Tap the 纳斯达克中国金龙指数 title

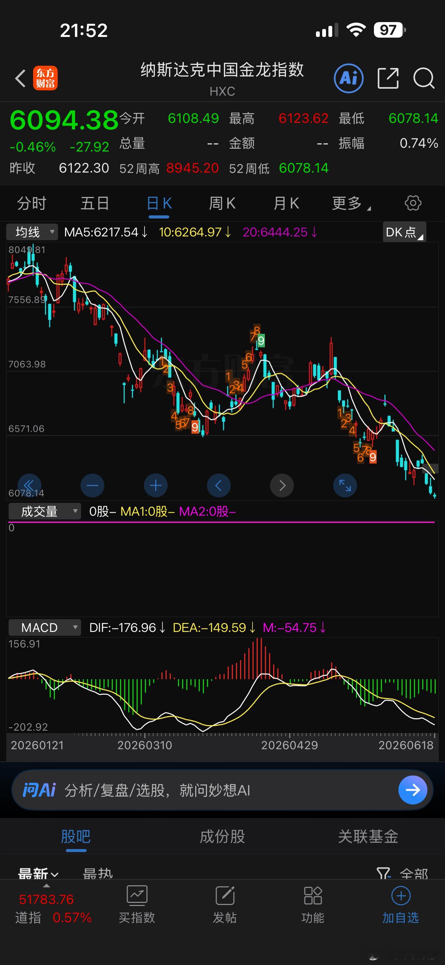click(x=222, y=70)
